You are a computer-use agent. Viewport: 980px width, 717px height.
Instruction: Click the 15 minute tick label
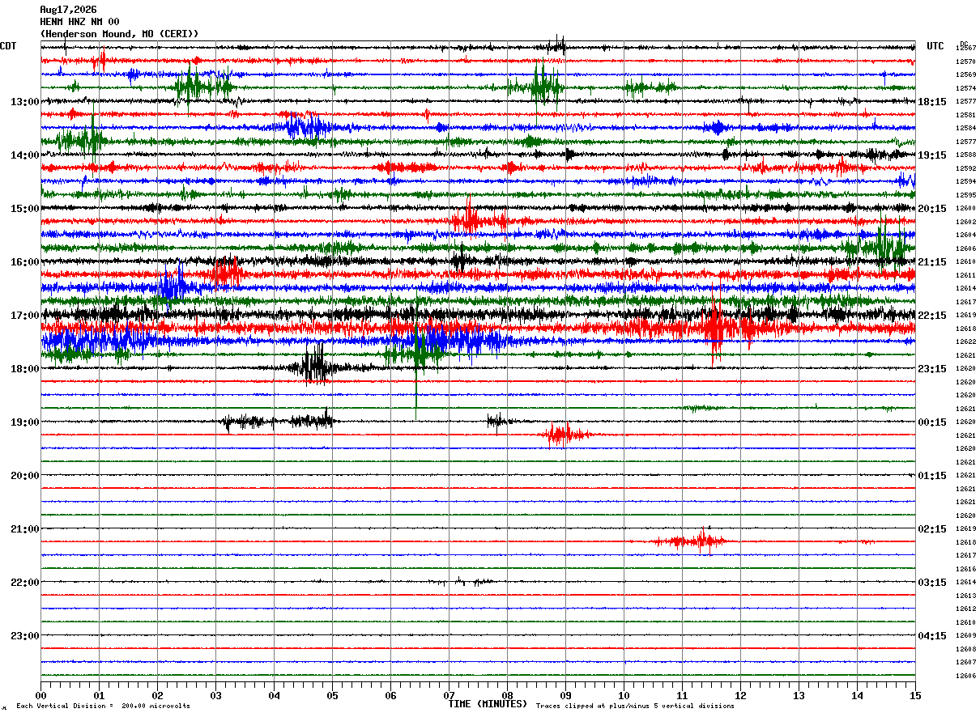tap(915, 696)
